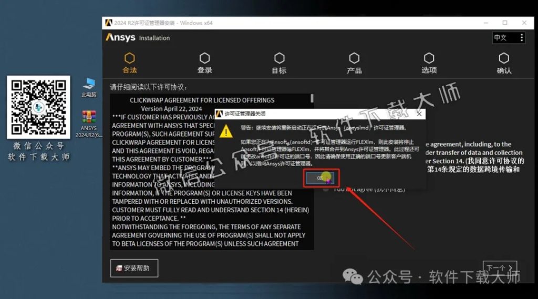The image size is (538, 299).
Task: Click OK in the license manager shutdown dialog
Action: click(x=320, y=178)
